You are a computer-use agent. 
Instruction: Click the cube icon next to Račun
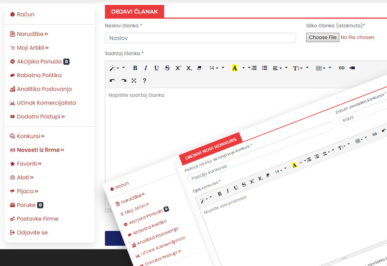pyautogui.click(x=13, y=15)
